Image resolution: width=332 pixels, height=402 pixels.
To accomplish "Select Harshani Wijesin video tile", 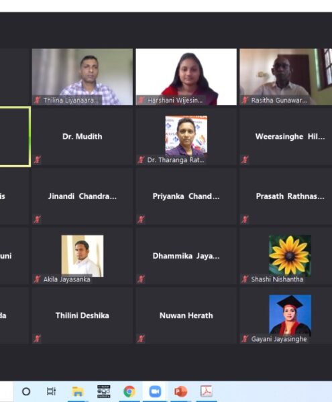I will pos(186,76).
